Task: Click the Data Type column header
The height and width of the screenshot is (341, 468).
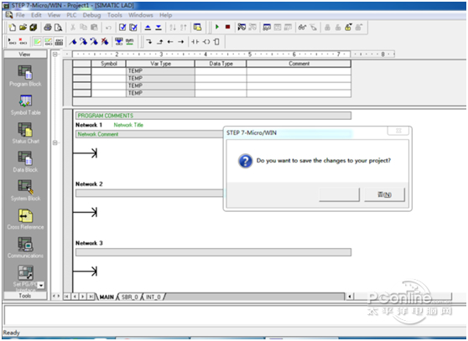Action: click(x=221, y=64)
